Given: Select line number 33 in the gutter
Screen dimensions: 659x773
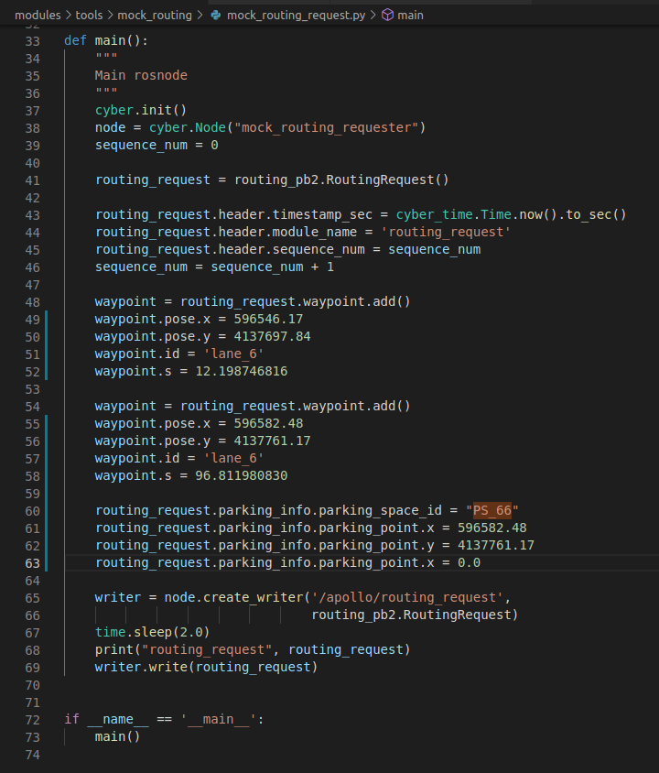Looking at the screenshot, I should (x=33, y=39).
